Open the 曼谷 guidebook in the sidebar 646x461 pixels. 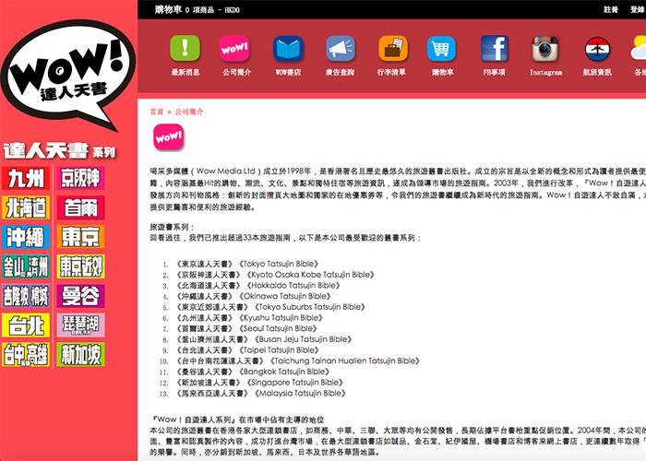pyautogui.click(x=80, y=296)
